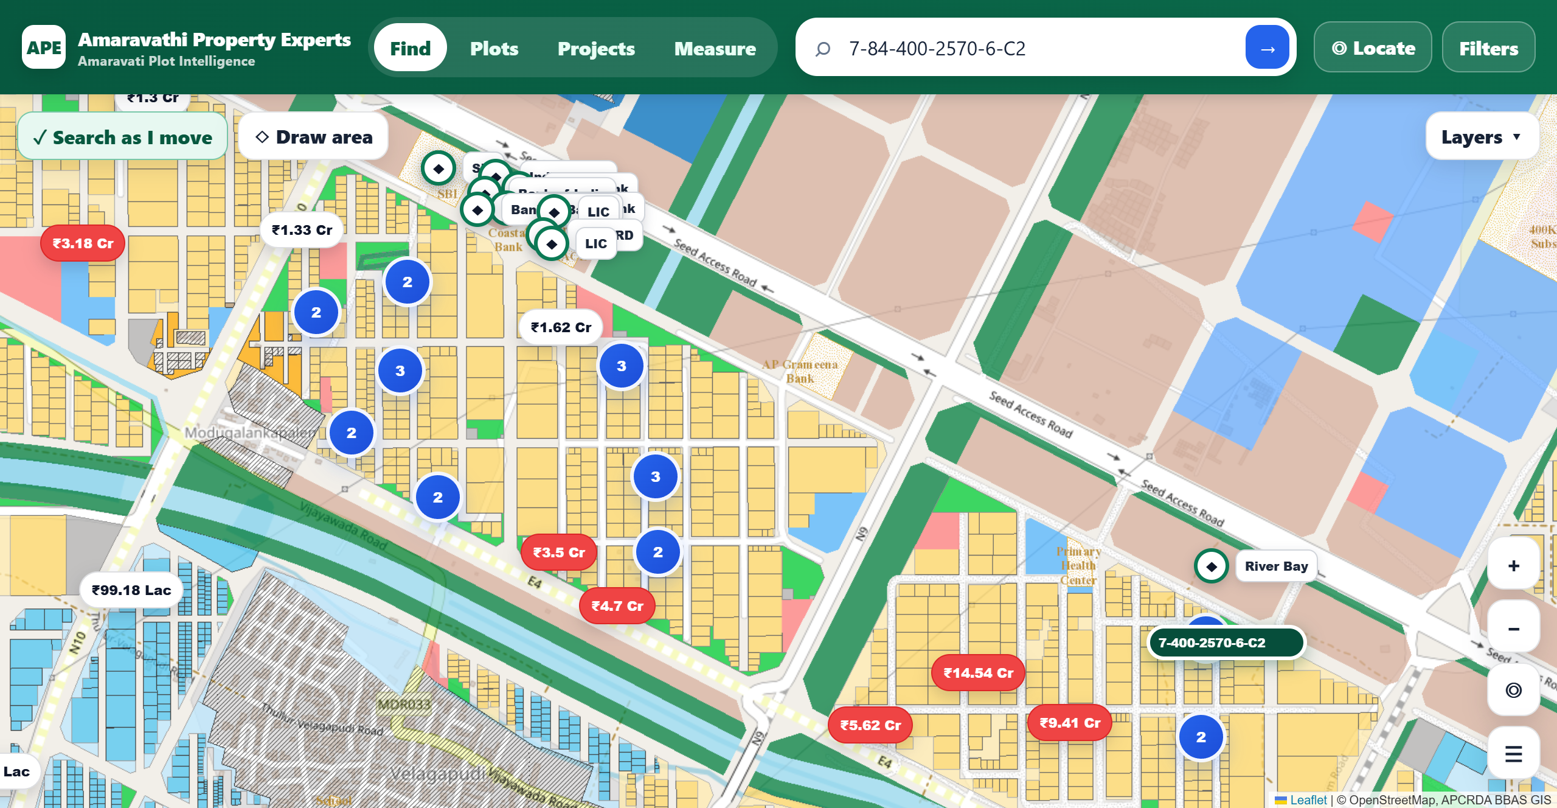Open the Leaflet attribution link
The height and width of the screenshot is (808, 1557).
(x=1302, y=800)
